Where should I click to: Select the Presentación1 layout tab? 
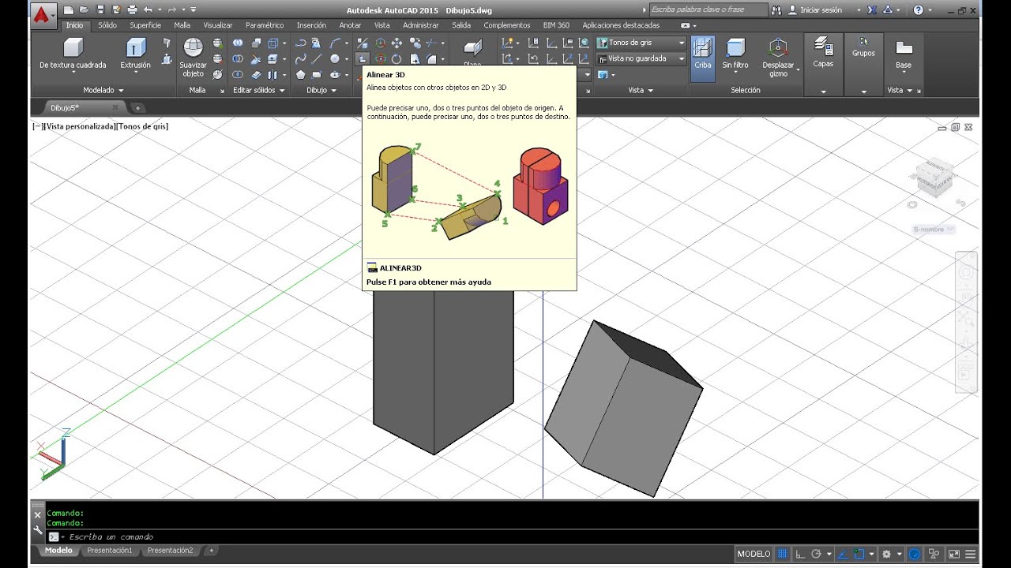coord(110,551)
